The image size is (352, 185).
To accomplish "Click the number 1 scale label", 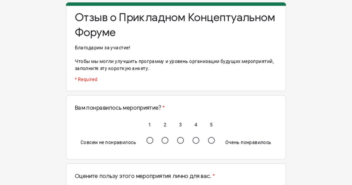I will [150, 125].
